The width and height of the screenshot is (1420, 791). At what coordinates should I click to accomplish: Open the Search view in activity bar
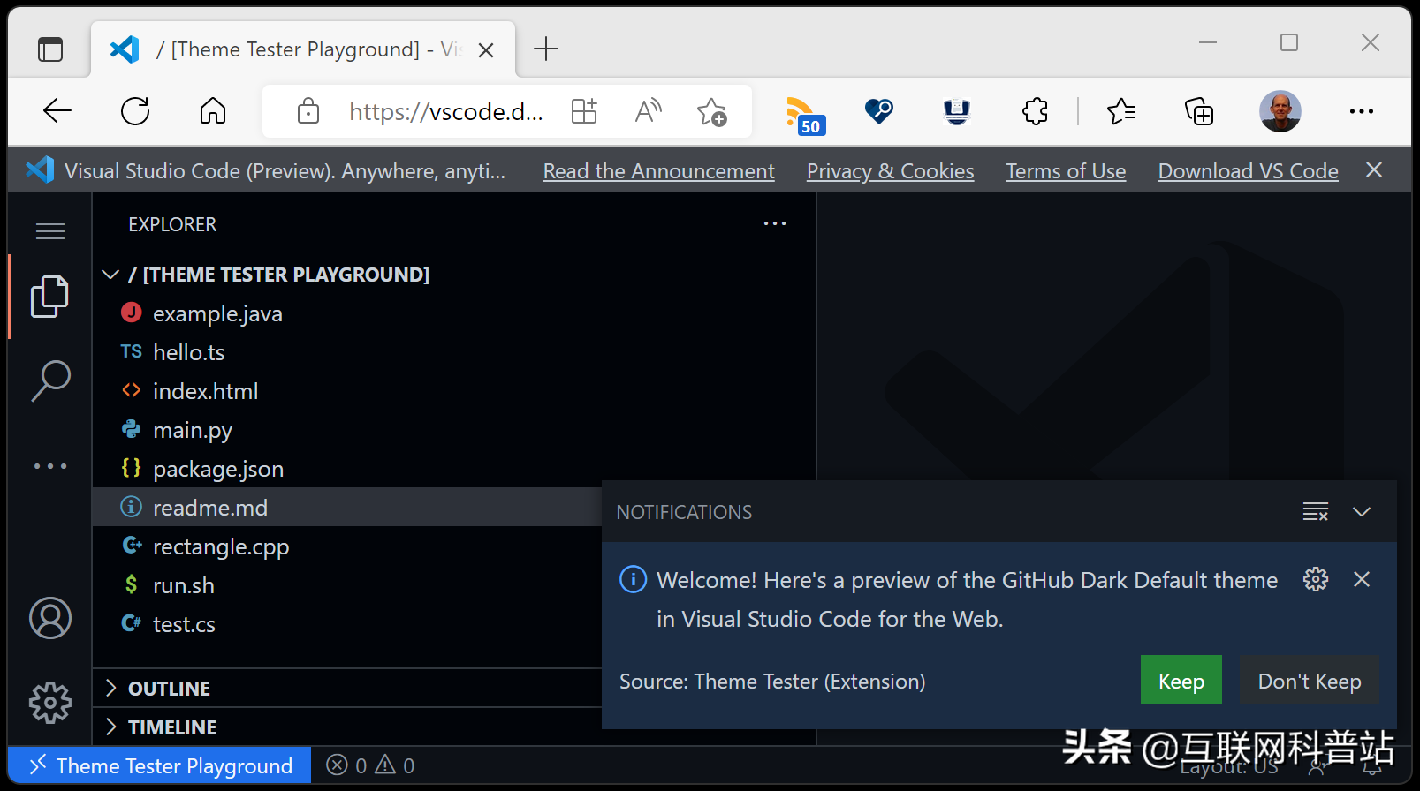tap(50, 380)
